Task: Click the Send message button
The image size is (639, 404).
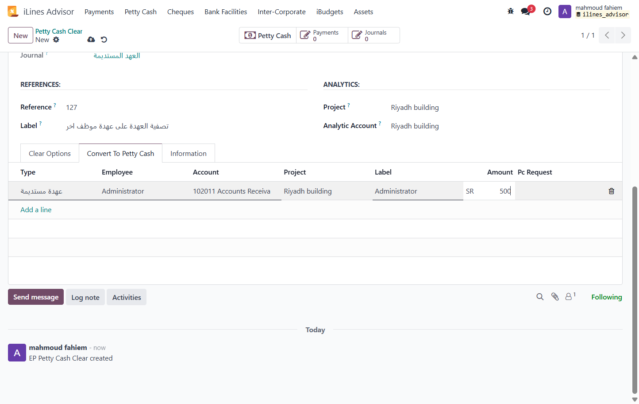Action: pos(36,297)
